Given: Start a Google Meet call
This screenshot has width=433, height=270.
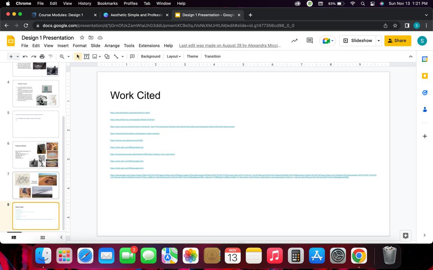Looking at the screenshot, I should coord(327,41).
